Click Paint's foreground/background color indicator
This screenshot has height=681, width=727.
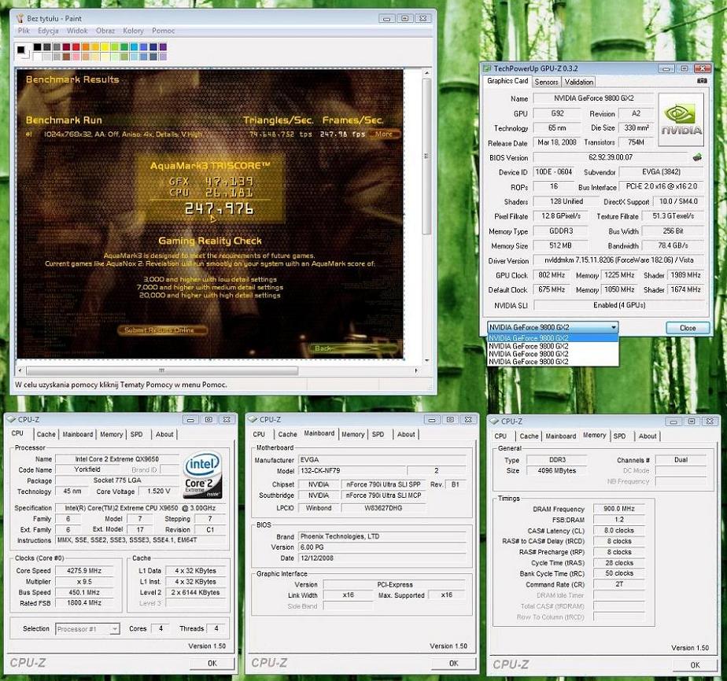pyautogui.click(x=23, y=51)
